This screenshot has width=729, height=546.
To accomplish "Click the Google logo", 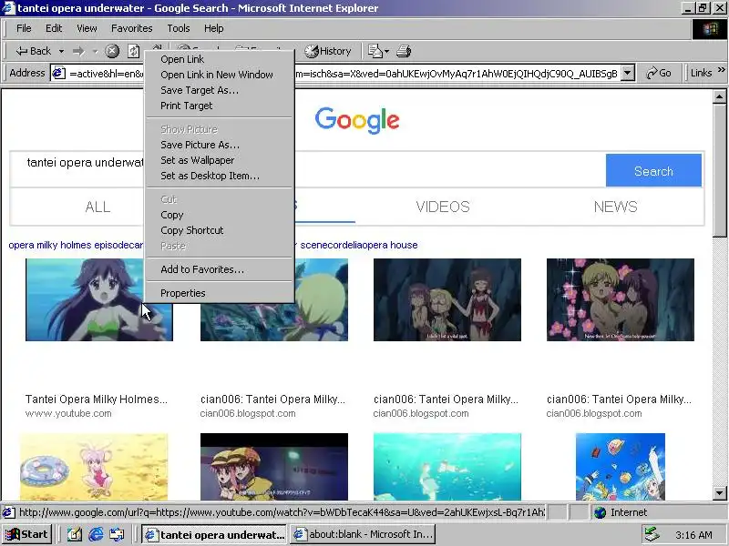I will (356, 120).
